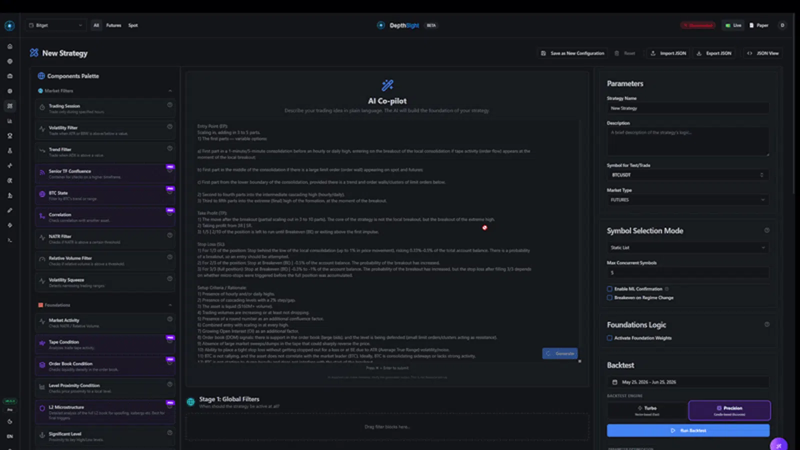Image resolution: width=800 pixels, height=450 pixels.
Task: Click the Components Palette globe icon
Action: coord(41,76)
